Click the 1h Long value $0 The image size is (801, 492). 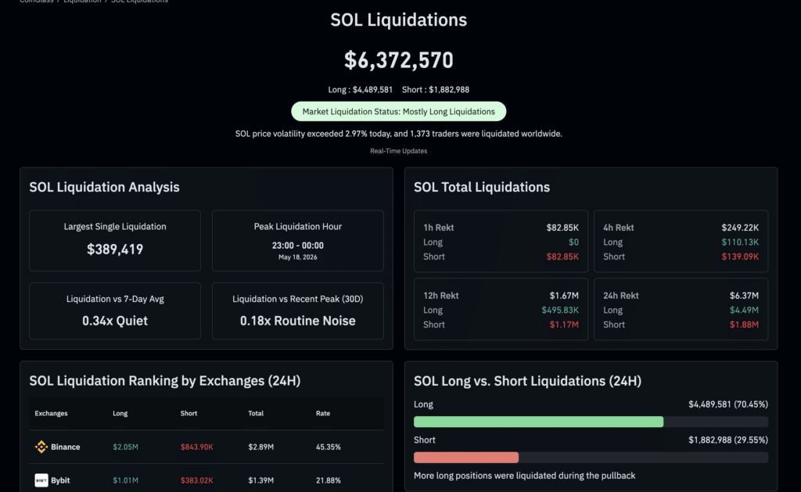[573, 242]
